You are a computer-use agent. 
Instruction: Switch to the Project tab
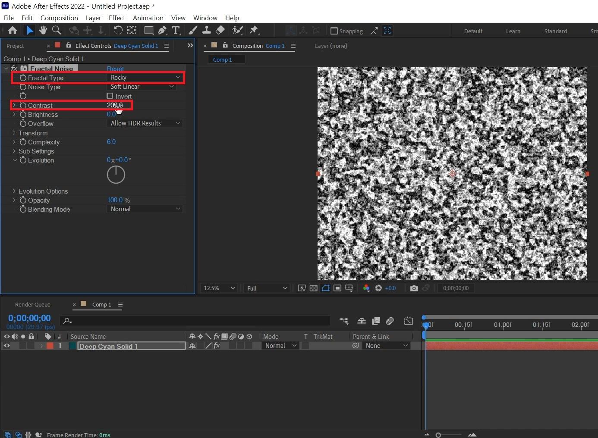coord(15,46)
